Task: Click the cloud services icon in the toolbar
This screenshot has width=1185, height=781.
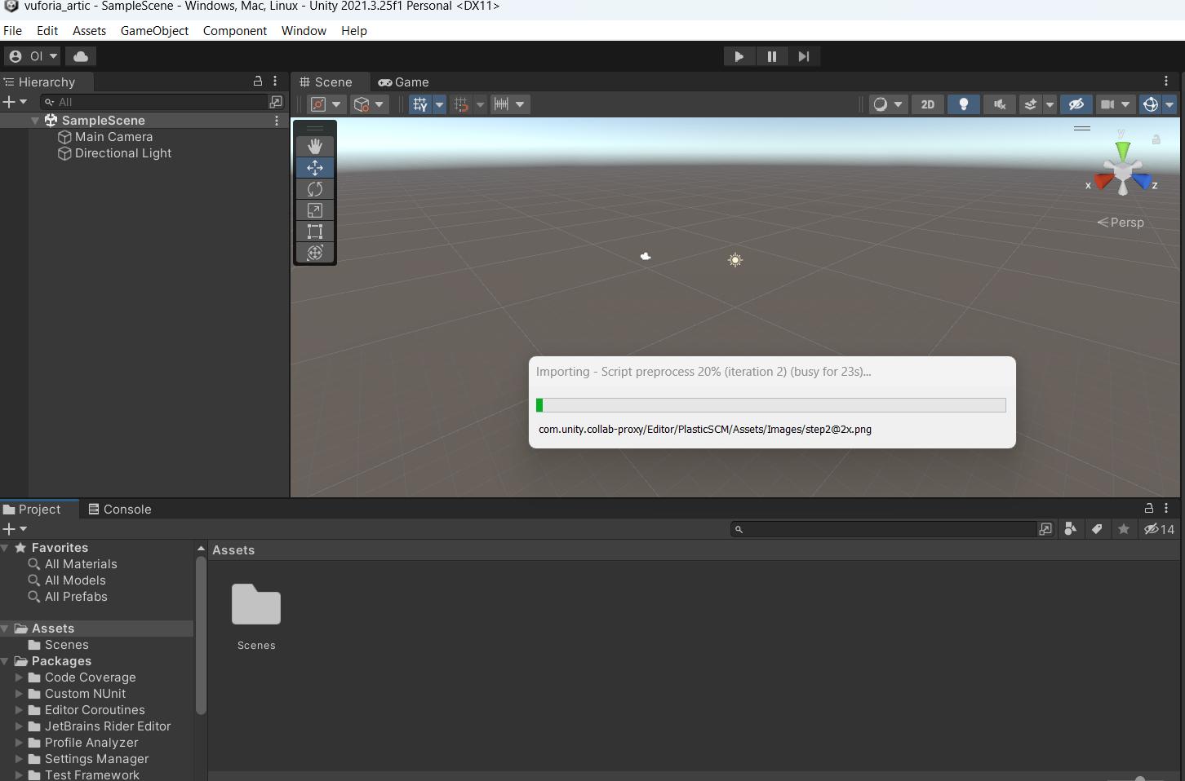Action: (80, 55)
